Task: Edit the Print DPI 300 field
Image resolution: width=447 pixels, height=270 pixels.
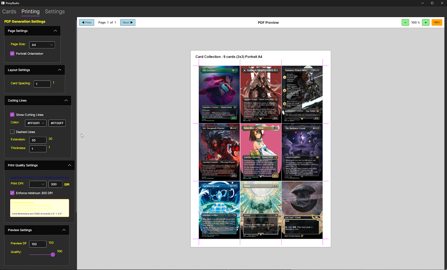Action: (x=55, y=184)
